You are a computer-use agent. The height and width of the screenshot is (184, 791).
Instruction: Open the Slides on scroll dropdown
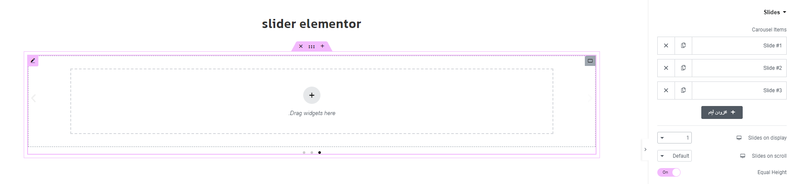tap(674, 156)
